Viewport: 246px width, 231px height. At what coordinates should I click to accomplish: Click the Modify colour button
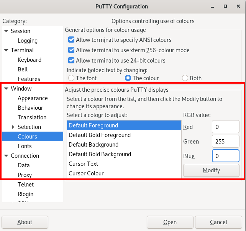pos(211,170)
